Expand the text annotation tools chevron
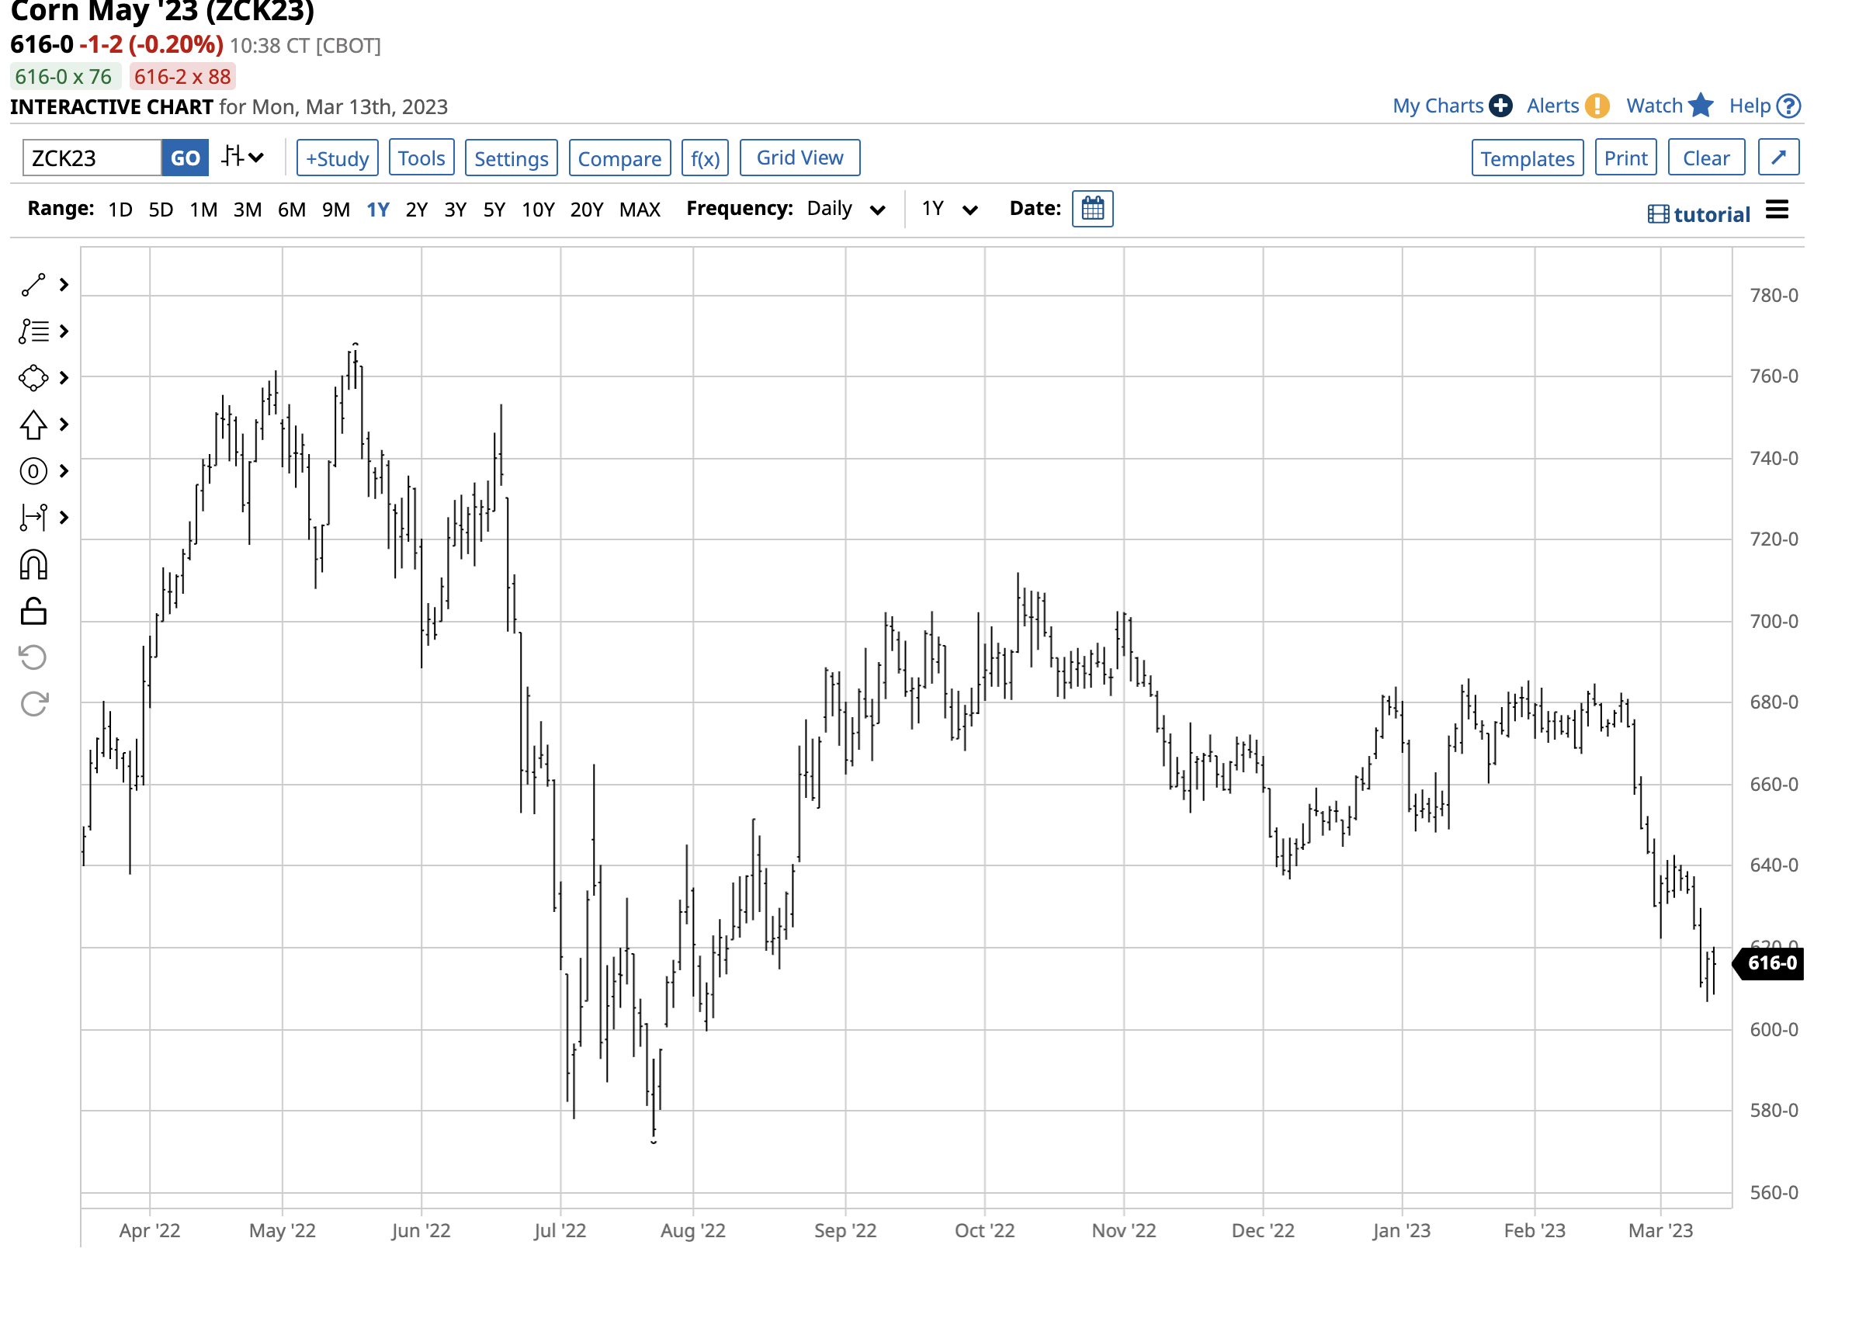Viewport: 1866px width, 1335px height. click(64, 331)
